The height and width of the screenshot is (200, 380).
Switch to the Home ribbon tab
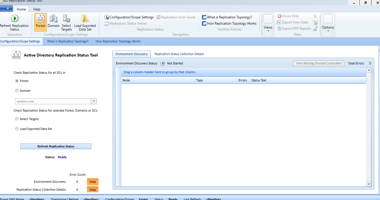coord(21,9)
